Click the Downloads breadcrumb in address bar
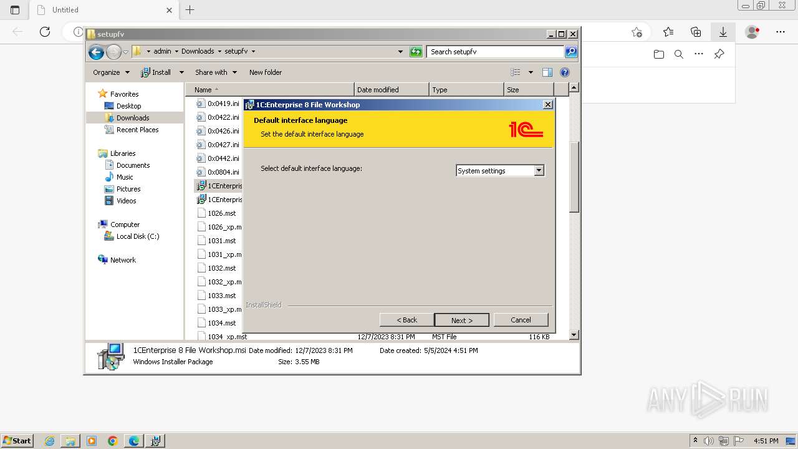798x449 pixels. tap(198, 51)
